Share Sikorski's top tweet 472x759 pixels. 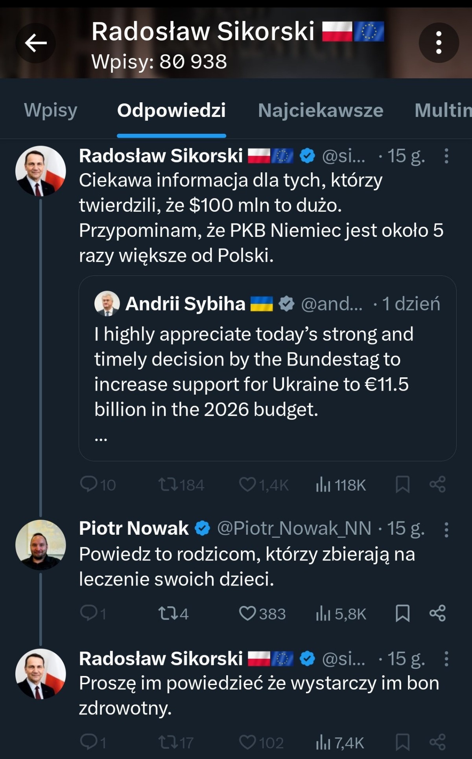coord(437,485)
